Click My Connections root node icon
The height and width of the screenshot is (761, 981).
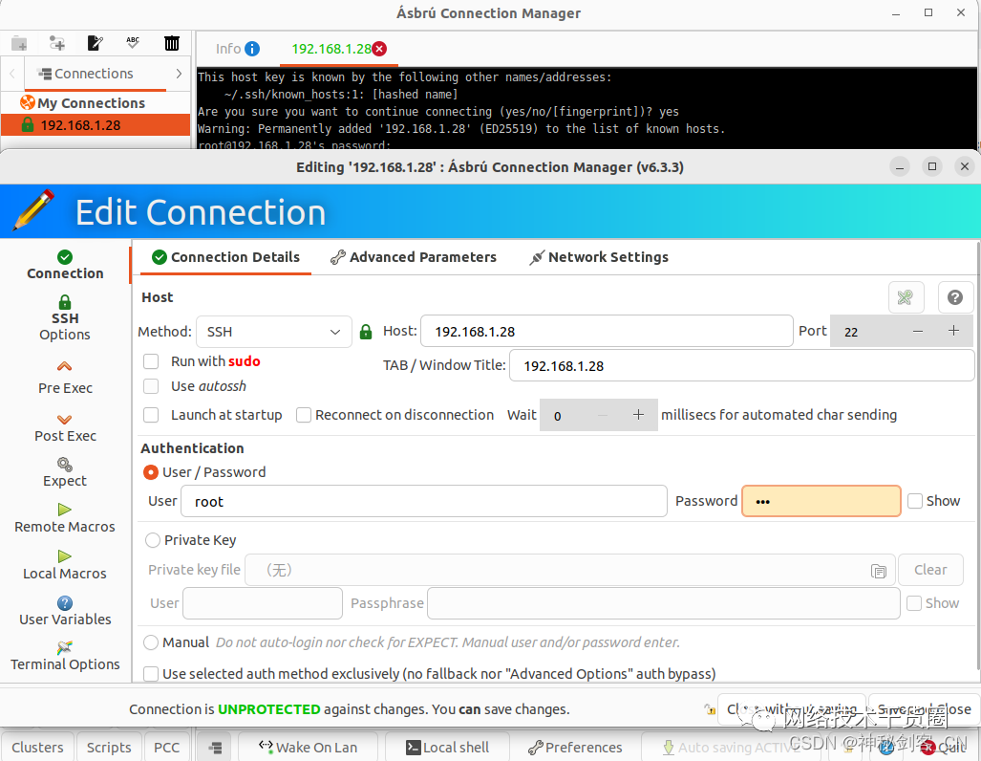pos(28,102)
